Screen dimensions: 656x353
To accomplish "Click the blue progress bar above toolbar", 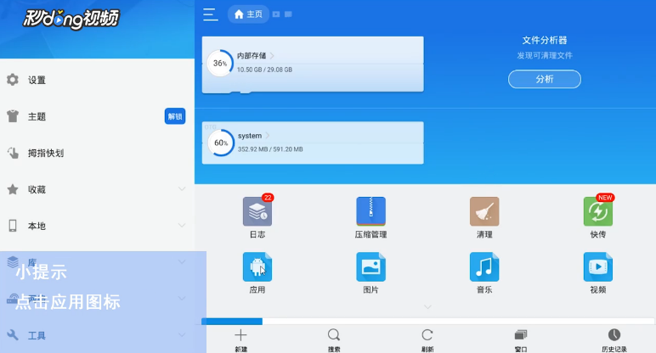I will pyautogui.click(x=232, y=322).
